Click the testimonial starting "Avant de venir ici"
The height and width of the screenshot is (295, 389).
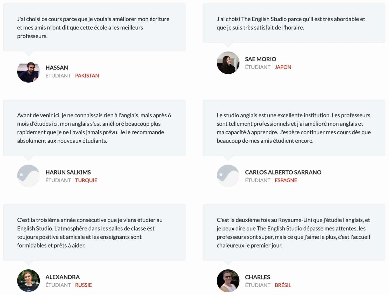coord(94,128)
